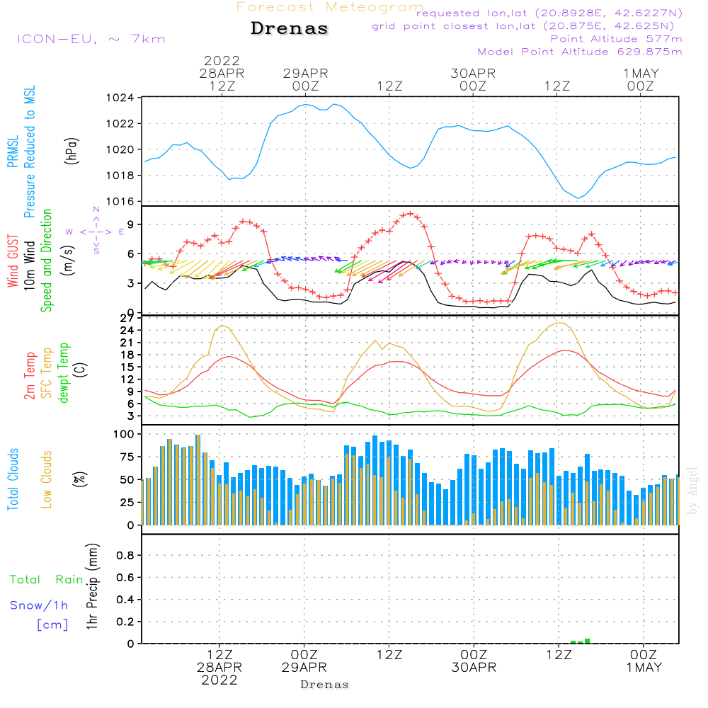Click the Wind GUST red axis label
The height and width of the screenshot is (708, 708).
click(x=13, y=261)
